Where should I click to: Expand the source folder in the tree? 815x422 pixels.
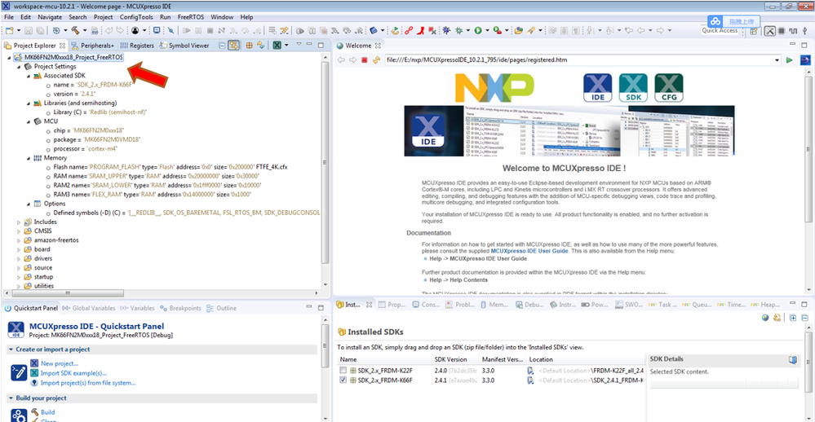(x=19, y=268)
